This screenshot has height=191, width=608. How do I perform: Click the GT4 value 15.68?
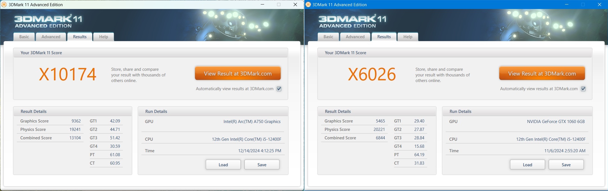419,146
